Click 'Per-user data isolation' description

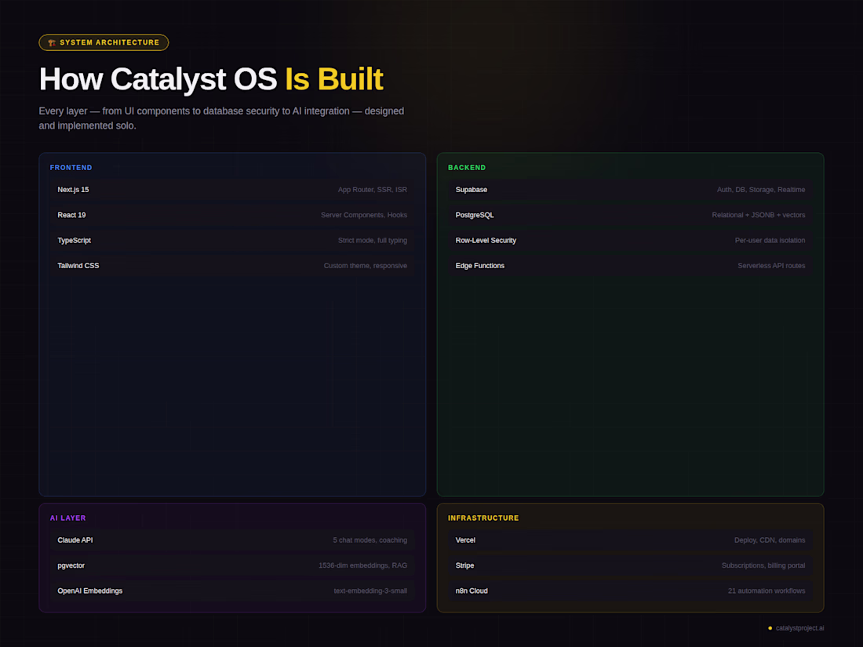tap(770, 241)
